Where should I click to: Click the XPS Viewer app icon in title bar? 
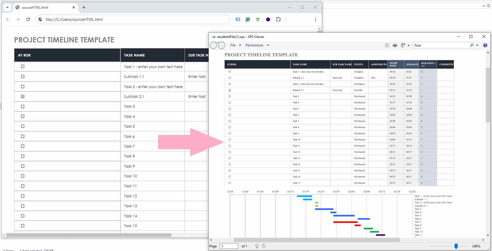tap(214, 37)
